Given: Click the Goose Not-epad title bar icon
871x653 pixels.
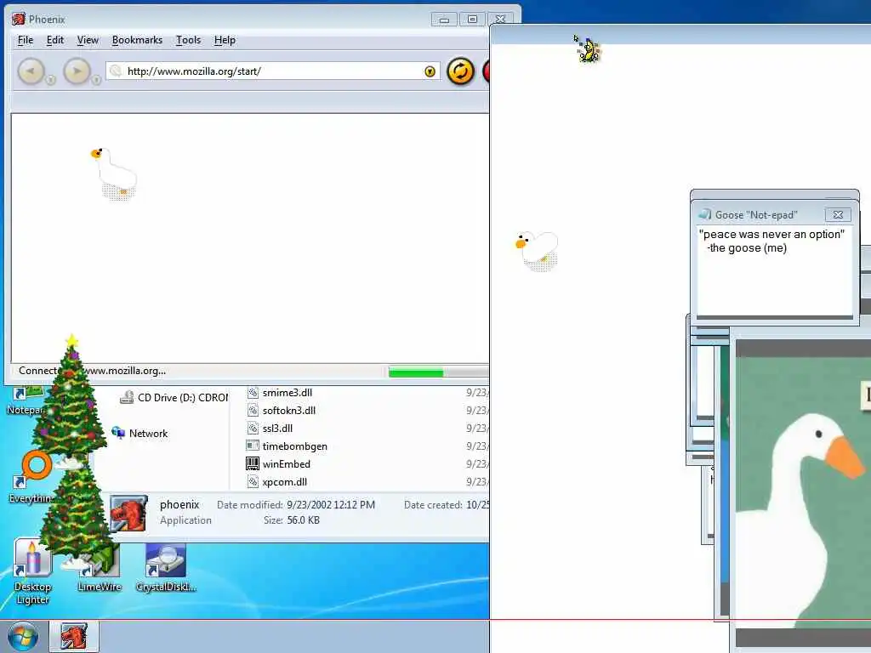Looking at the screenshot, I should [x=704, y=214].
